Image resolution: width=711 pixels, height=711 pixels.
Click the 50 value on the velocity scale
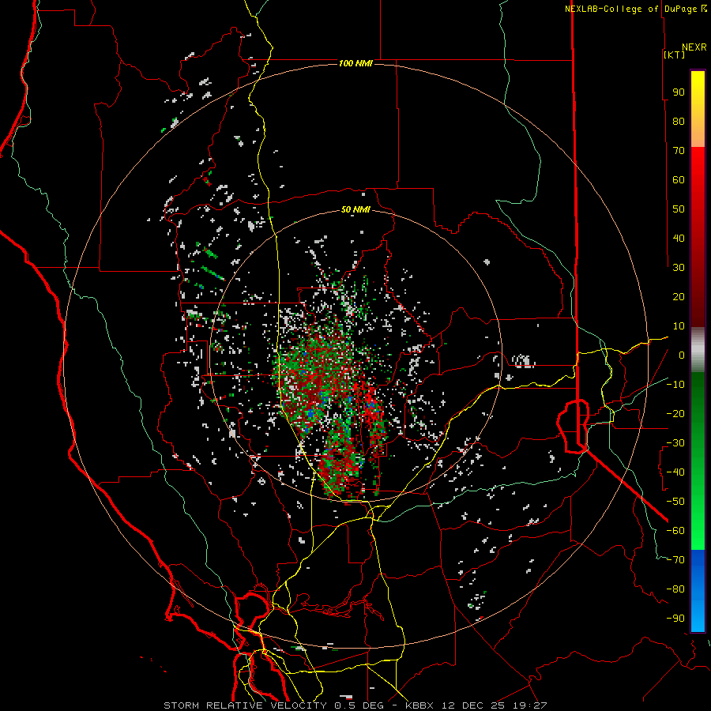tap(679, 209)
